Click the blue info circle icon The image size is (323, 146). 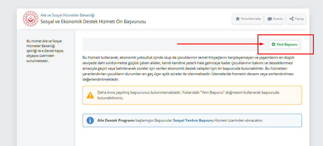(90, 120)
